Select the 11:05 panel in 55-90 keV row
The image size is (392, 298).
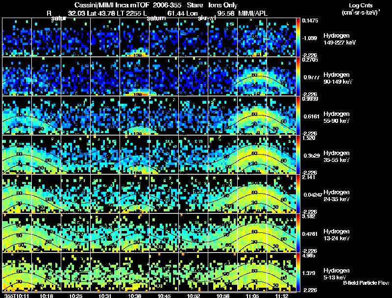252,115
